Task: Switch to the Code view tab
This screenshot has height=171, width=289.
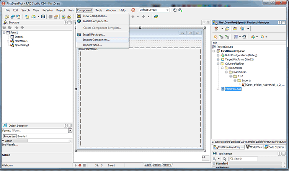Action: 147,165
